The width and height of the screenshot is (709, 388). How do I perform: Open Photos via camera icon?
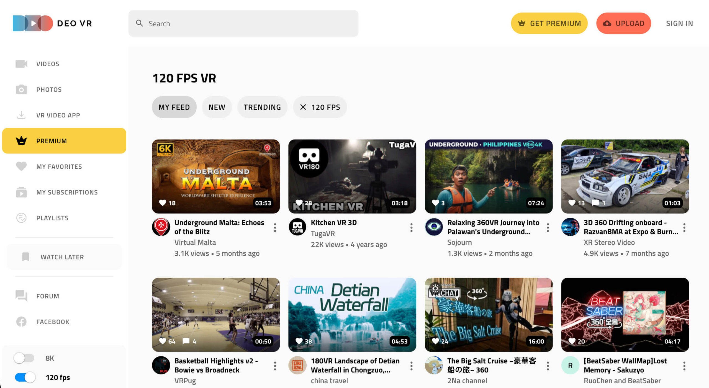[x=21, y=89]
